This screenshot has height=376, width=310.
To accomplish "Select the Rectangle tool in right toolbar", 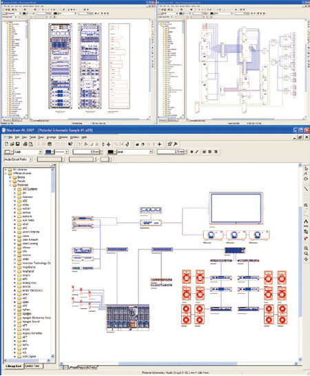I will point(306,195).
